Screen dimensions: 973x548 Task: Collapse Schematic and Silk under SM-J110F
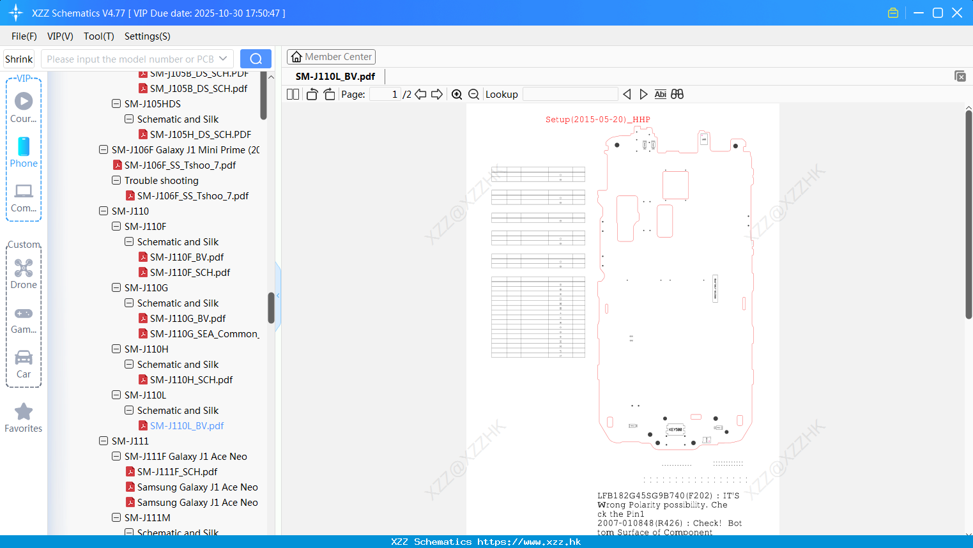point(129,241)
